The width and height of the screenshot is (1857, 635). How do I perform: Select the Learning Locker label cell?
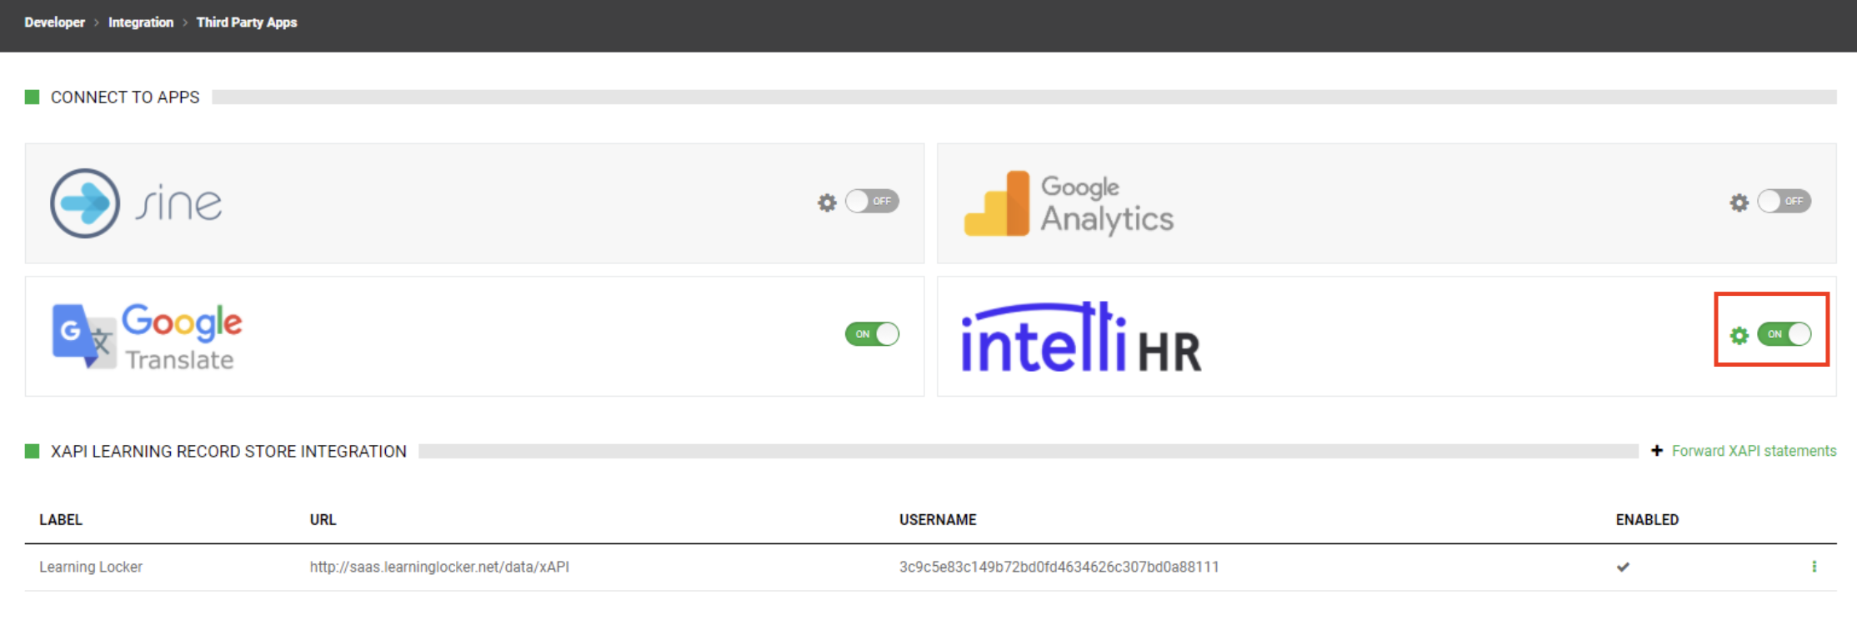(91, 567)
